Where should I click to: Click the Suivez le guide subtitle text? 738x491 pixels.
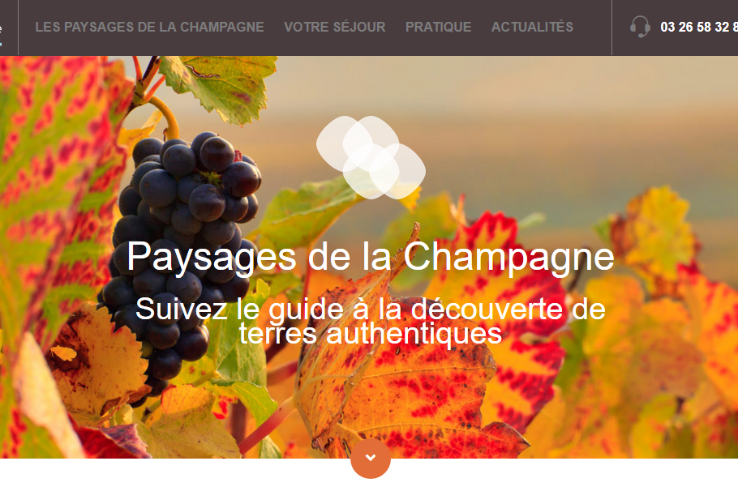[x=371, y=322]
